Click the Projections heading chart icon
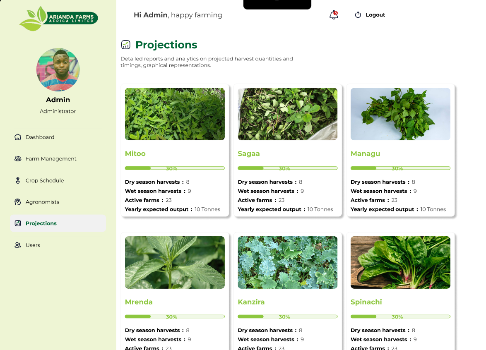Image resolution: width=486 pixels, height=350 pixels. coord(126,45)
